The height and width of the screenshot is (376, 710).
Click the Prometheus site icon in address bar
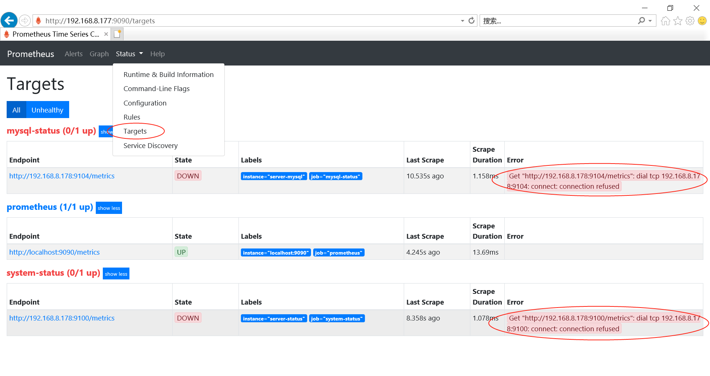[x=38, y=21]
